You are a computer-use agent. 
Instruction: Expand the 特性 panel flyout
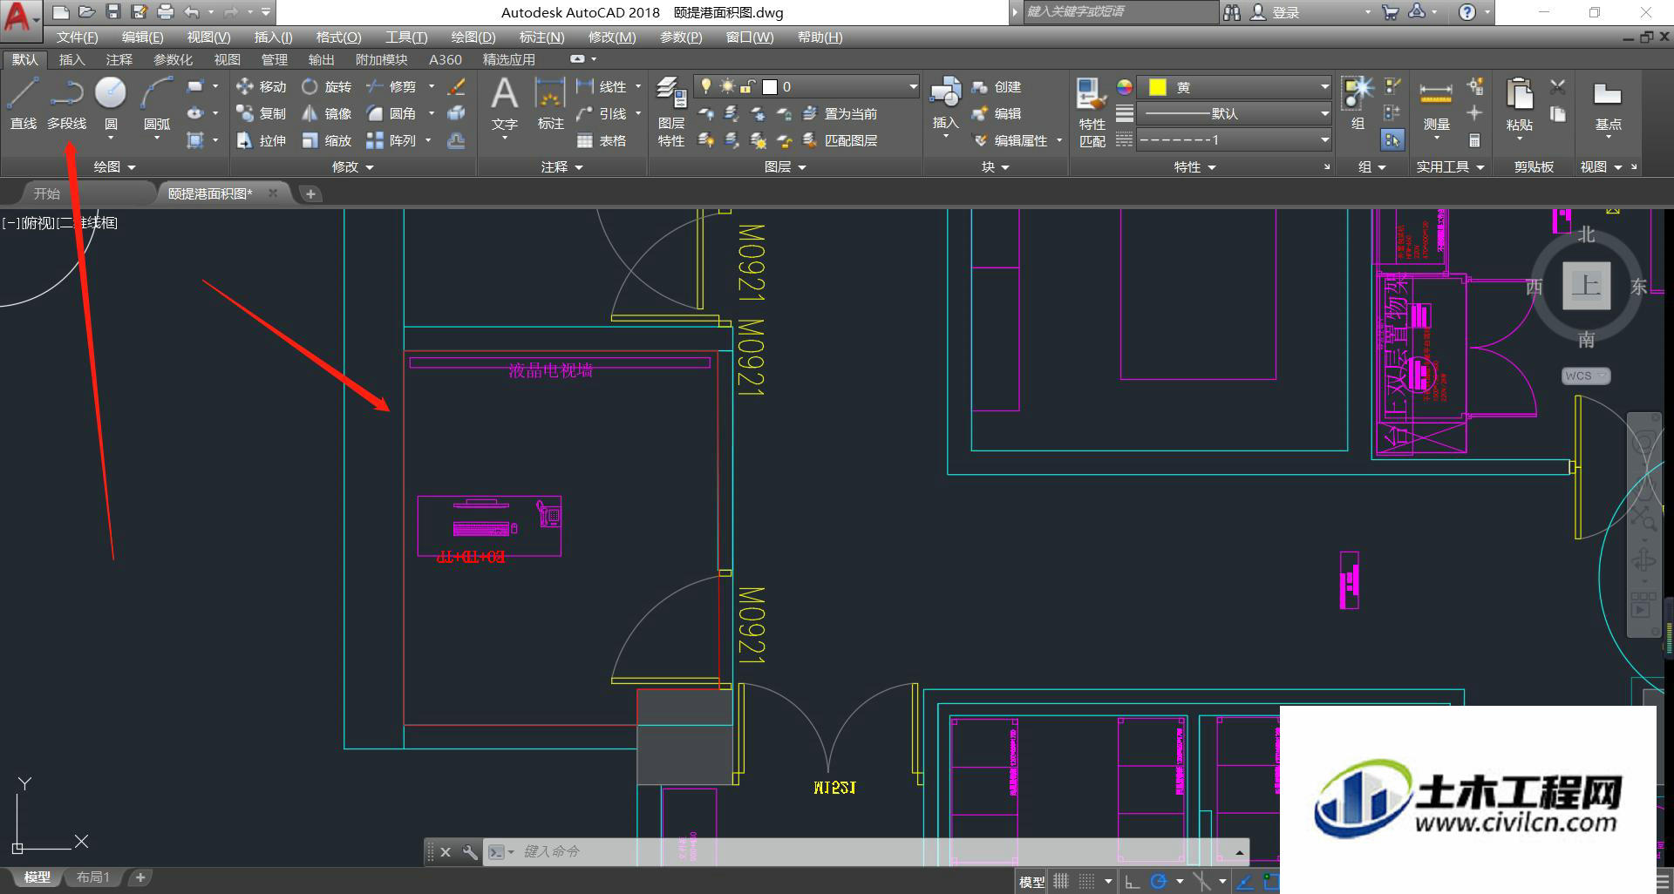1194,166
